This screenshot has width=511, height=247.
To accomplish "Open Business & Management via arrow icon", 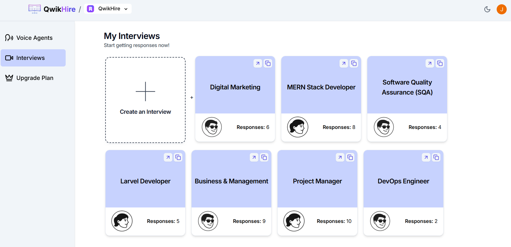I will point(254,157).
